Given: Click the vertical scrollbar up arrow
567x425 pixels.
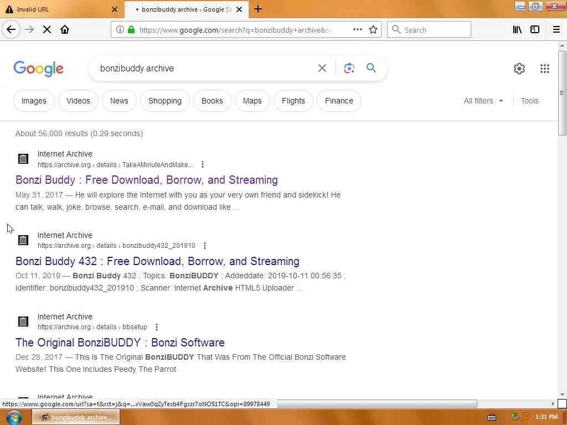Looking at the screenshot, I should (x=562, y=45).
